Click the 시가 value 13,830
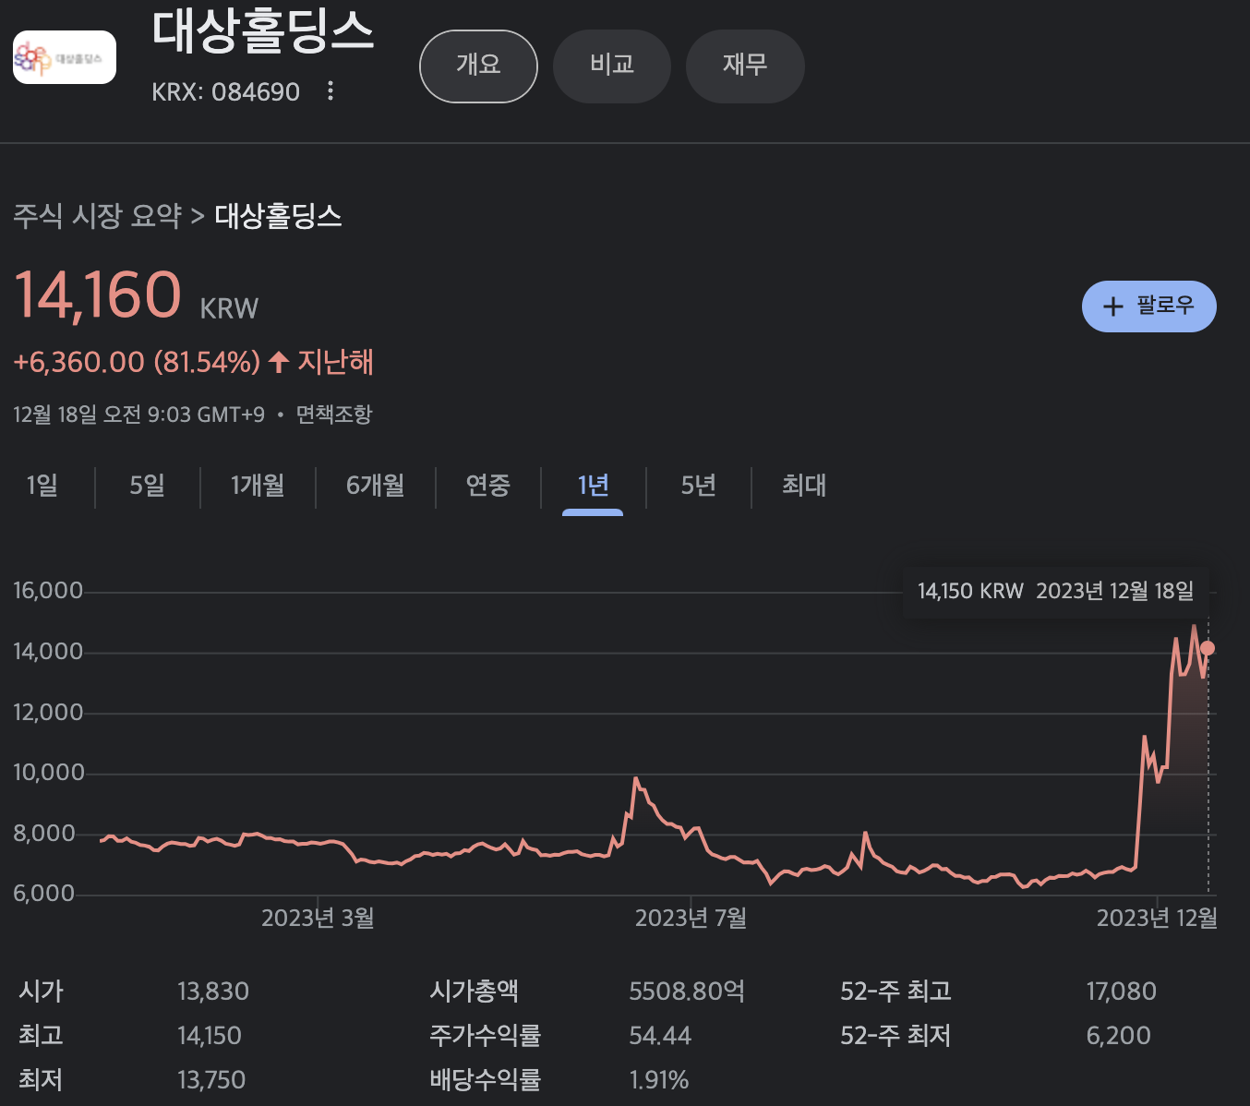The image size is (1250, 1106). click(213, 992)
